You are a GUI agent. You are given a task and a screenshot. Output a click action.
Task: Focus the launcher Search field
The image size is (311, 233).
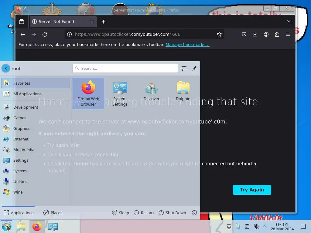click(x=125, y=68)
